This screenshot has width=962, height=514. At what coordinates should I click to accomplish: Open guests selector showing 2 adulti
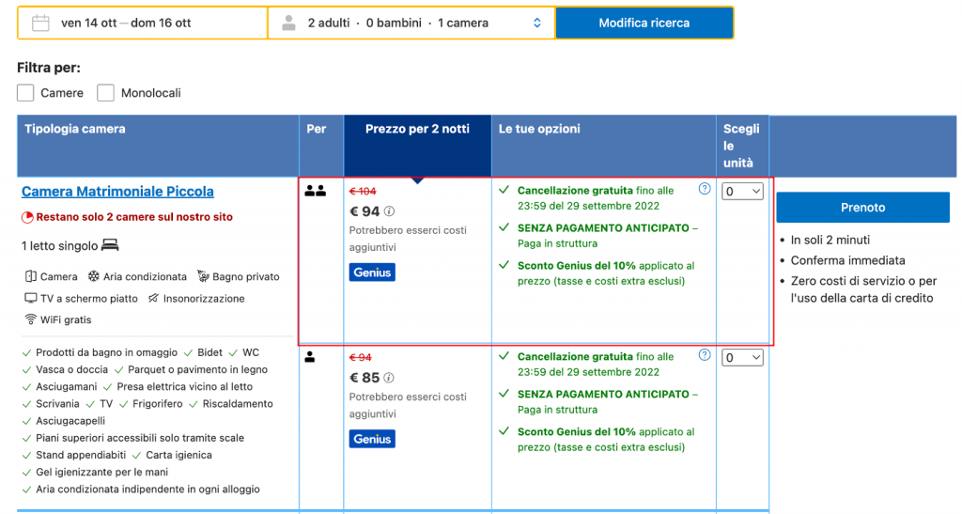pyautogui.click(x=411, y=23)
